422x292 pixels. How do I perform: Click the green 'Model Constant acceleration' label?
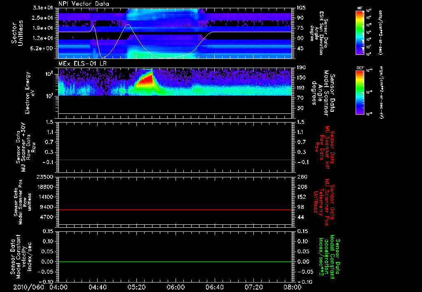[329, 257]
